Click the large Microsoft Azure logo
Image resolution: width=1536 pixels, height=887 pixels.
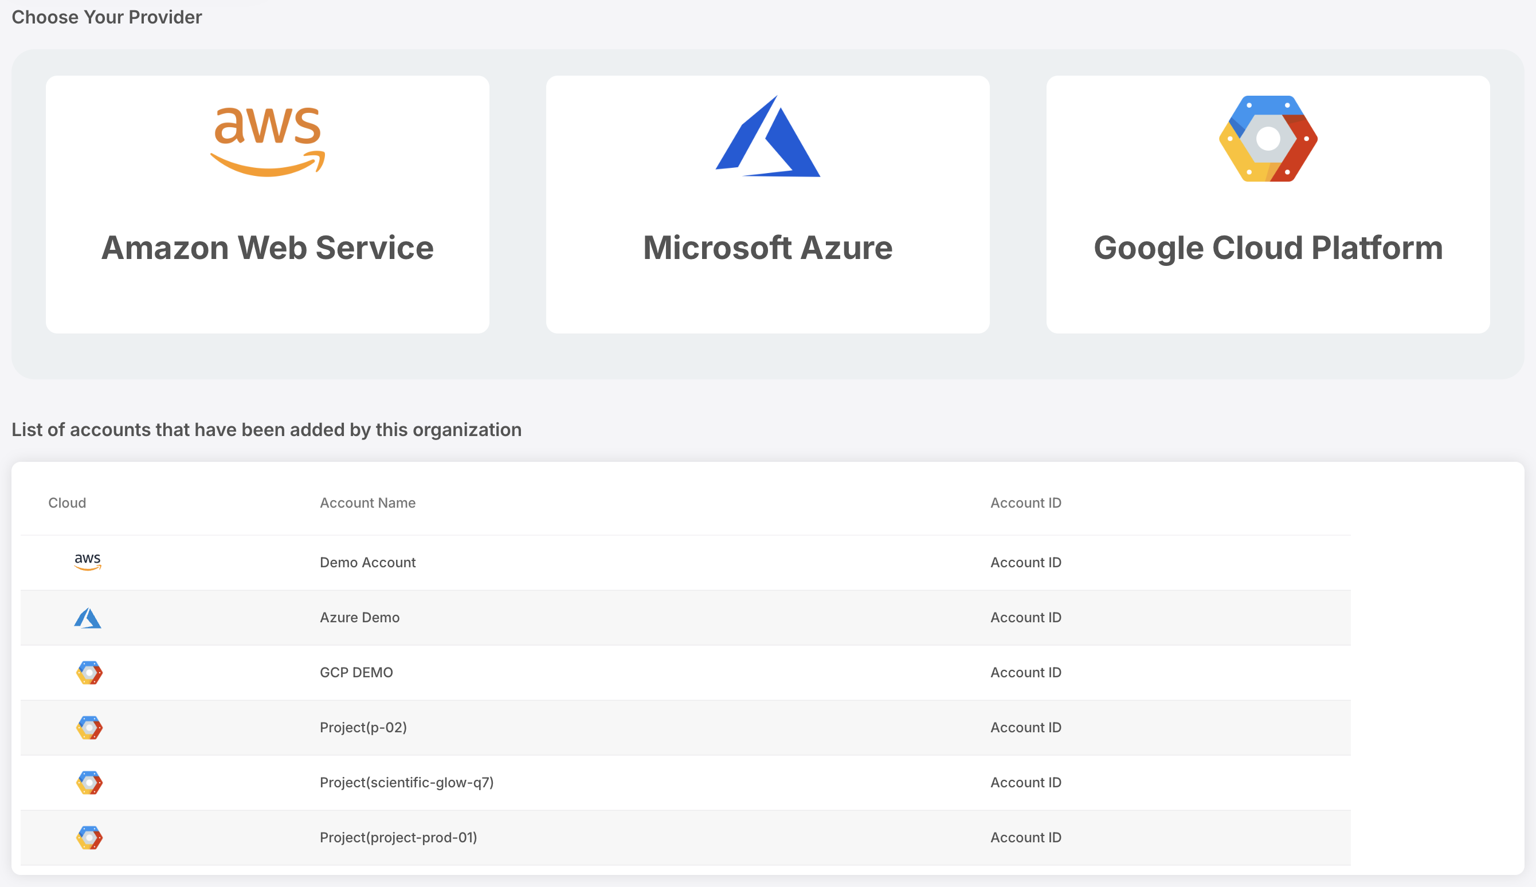pos(767,138)
